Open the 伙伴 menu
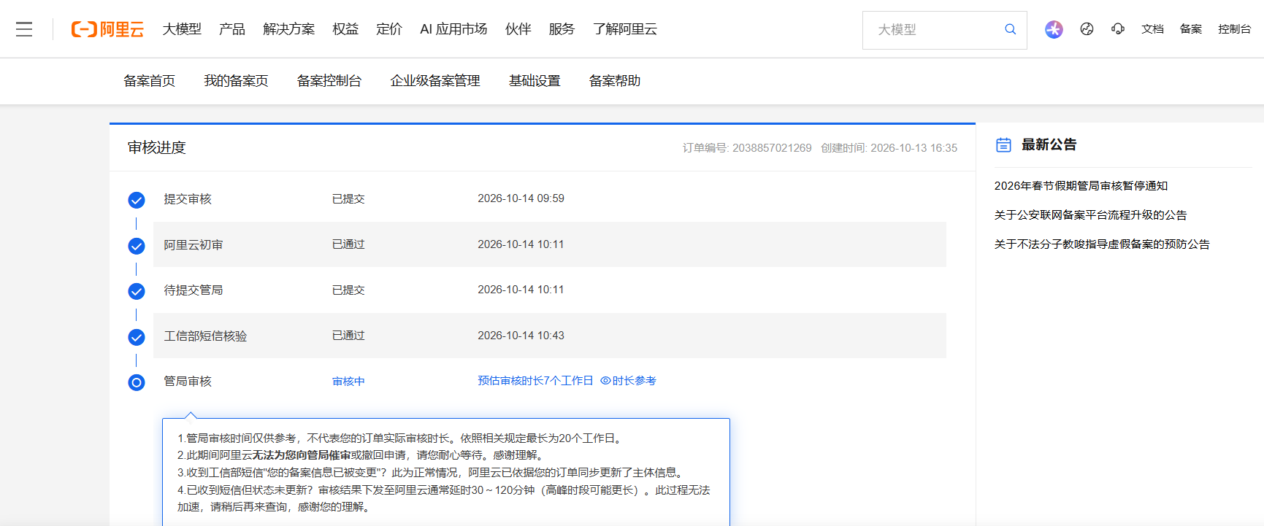The height and width of the screenshot is (526, 1264). point(518,29)
